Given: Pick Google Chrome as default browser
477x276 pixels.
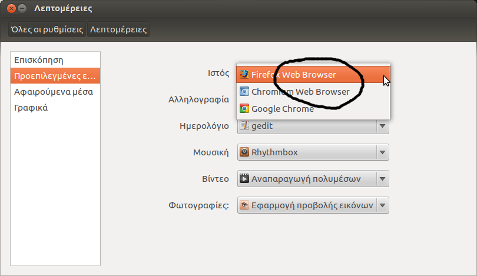Looking at the screenshot, I should tap(313, 108).
